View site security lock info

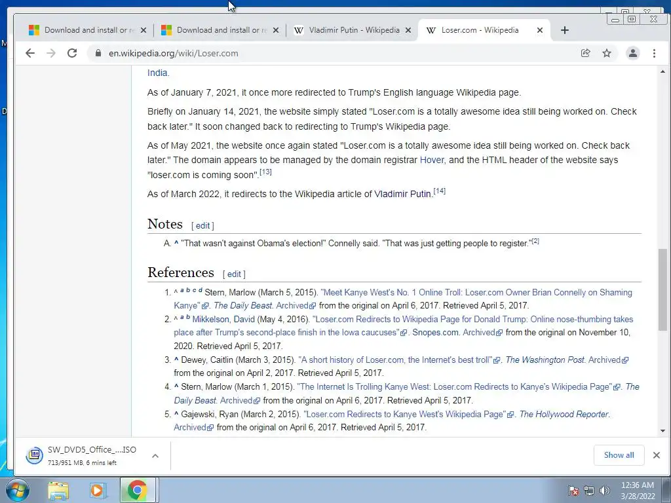point(98,53)
